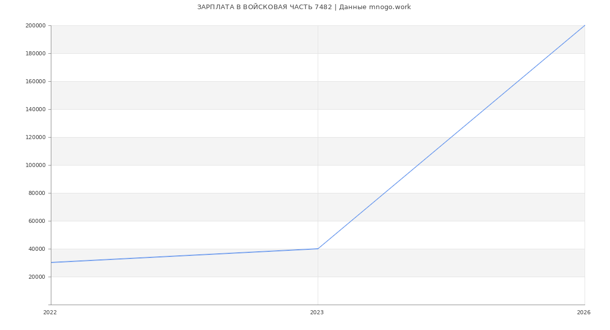Click the line start point at 2022
Image resolution: width=610 pixels, height=330 pixels.
pyautogui.click(x=51, y=262)
